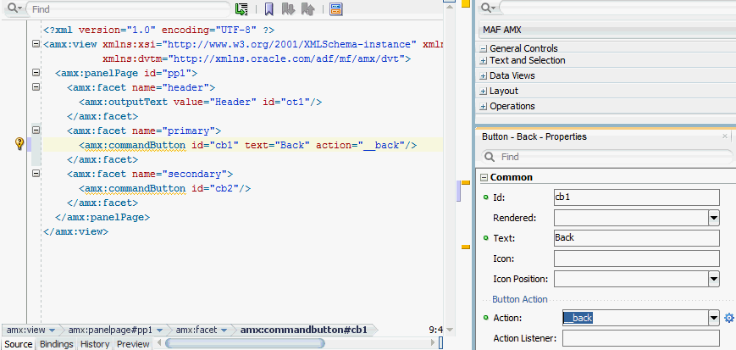Click the blue-orange block toolbar icon after bookmarks
Image resolution: width=736 pixels, height=350 pixels.
coord(335,9)
